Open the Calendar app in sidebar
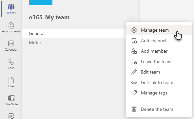 (11, 46)
